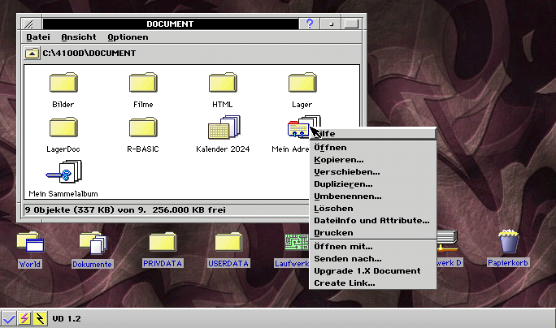Open the Filme folder
The image size is (556, 328).
pyautogui.click(x=143, y=84)
